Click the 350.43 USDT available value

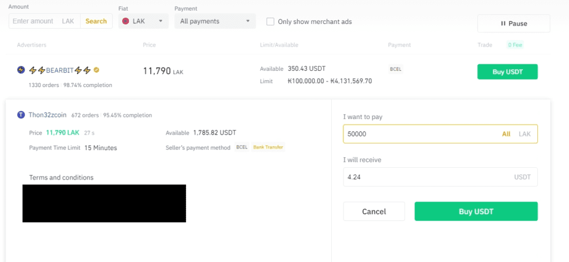(x=307, y=68)
